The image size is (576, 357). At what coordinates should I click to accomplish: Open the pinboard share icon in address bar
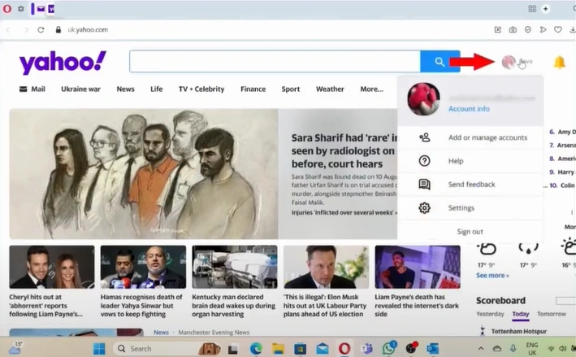click(498, 30)
